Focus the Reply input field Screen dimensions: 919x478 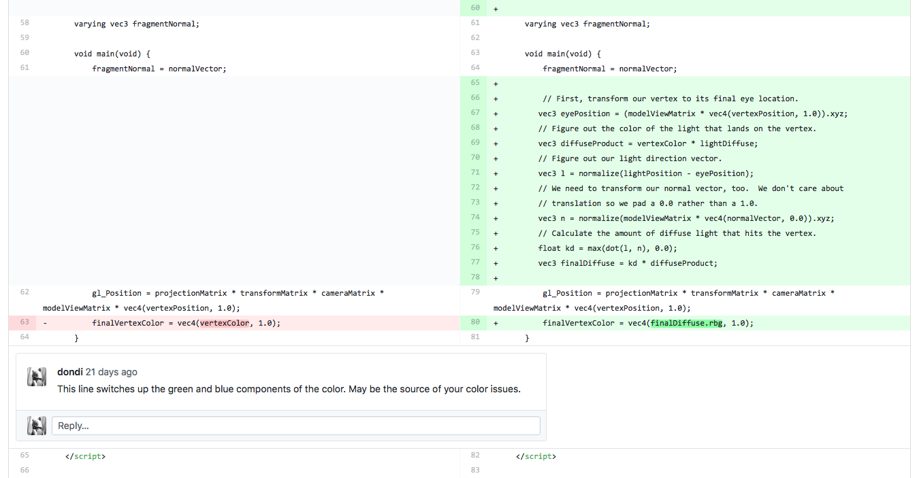[x=295, y=426]
